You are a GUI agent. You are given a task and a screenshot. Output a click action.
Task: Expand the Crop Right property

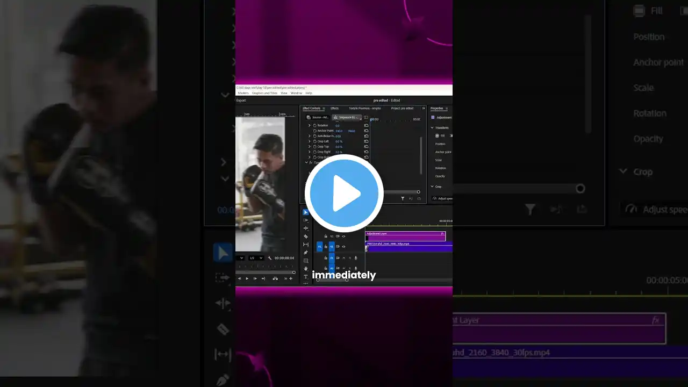tap(310, 152)
